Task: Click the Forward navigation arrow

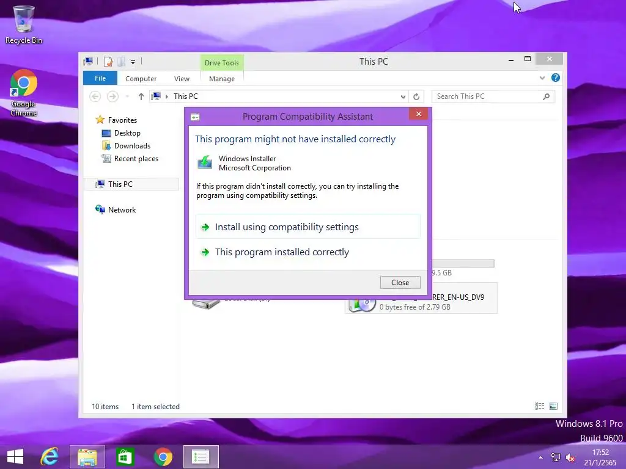Action: pyautogui.click(x=112, y=96)
